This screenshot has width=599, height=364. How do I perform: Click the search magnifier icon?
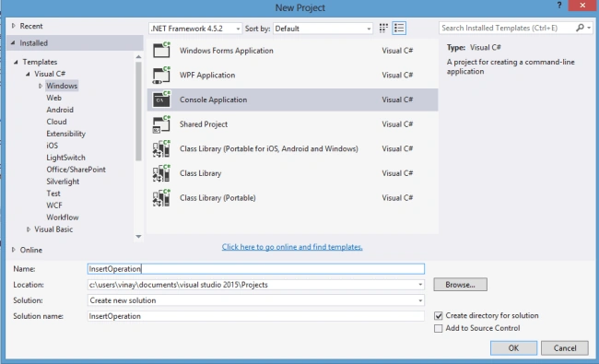coord(580,28)
